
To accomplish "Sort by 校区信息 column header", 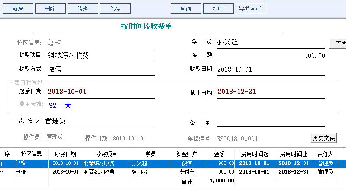I will click(x=31, y=154).
